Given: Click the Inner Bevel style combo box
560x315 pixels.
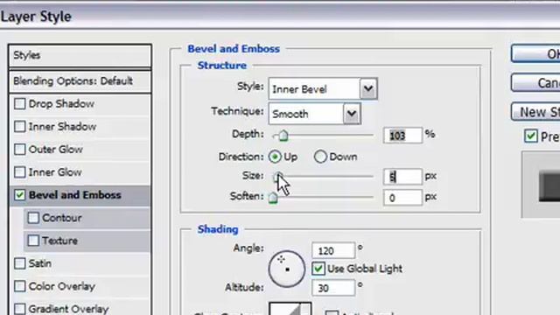Looking at the screenshot, I should (x=323, y=88).
